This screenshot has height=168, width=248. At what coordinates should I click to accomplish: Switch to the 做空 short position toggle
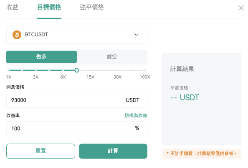[x=112, y=57]
